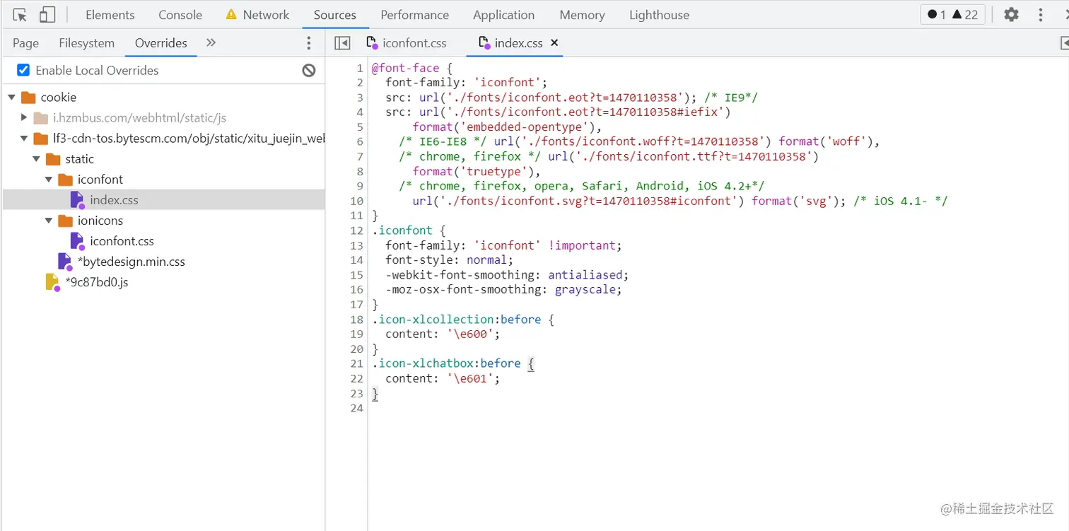Click the IE9 comment on line 3
This screenshot has height=531, width=1069.
click(731, 98)
